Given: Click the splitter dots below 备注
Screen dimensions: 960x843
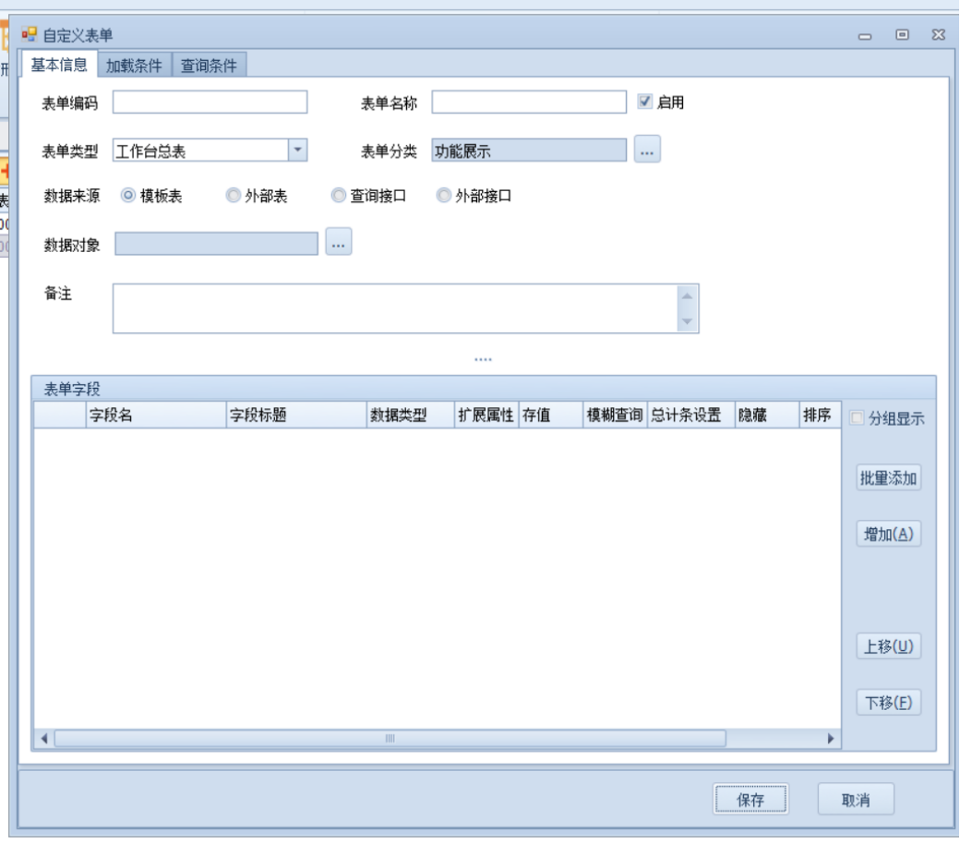Looking at the screenshot, I should click(483, 359).
